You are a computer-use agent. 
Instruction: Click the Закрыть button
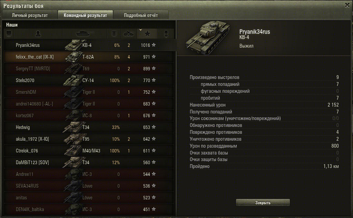click(x=263, y=202)
